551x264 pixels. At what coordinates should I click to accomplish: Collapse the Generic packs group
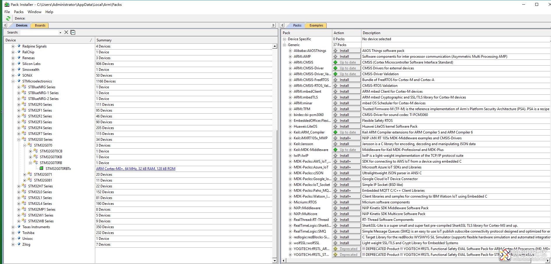(x=285, y=45)
